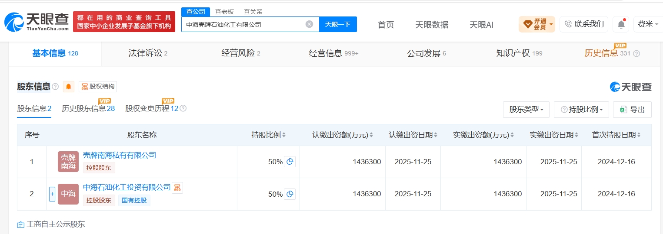Click the shareholder alert bell icon
The height and width of the screenshot is (234, 663).
(68, 87)
